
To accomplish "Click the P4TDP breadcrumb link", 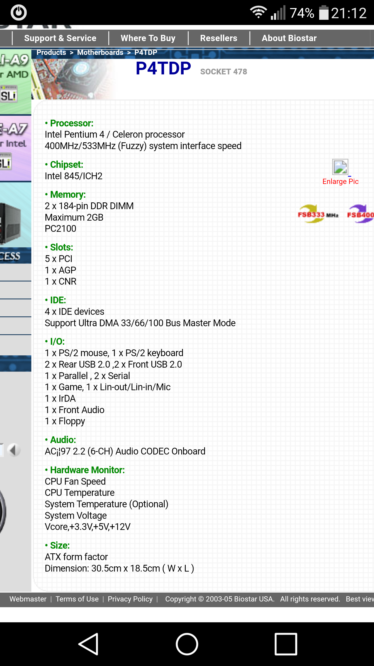I will pyautogui.click(x=146, y=53).
